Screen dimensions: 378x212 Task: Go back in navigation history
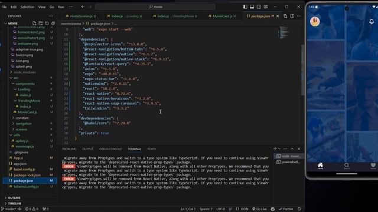coord(83,6)
